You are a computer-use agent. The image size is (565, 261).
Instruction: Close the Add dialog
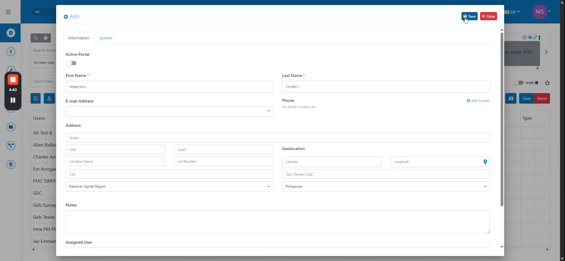488,16
